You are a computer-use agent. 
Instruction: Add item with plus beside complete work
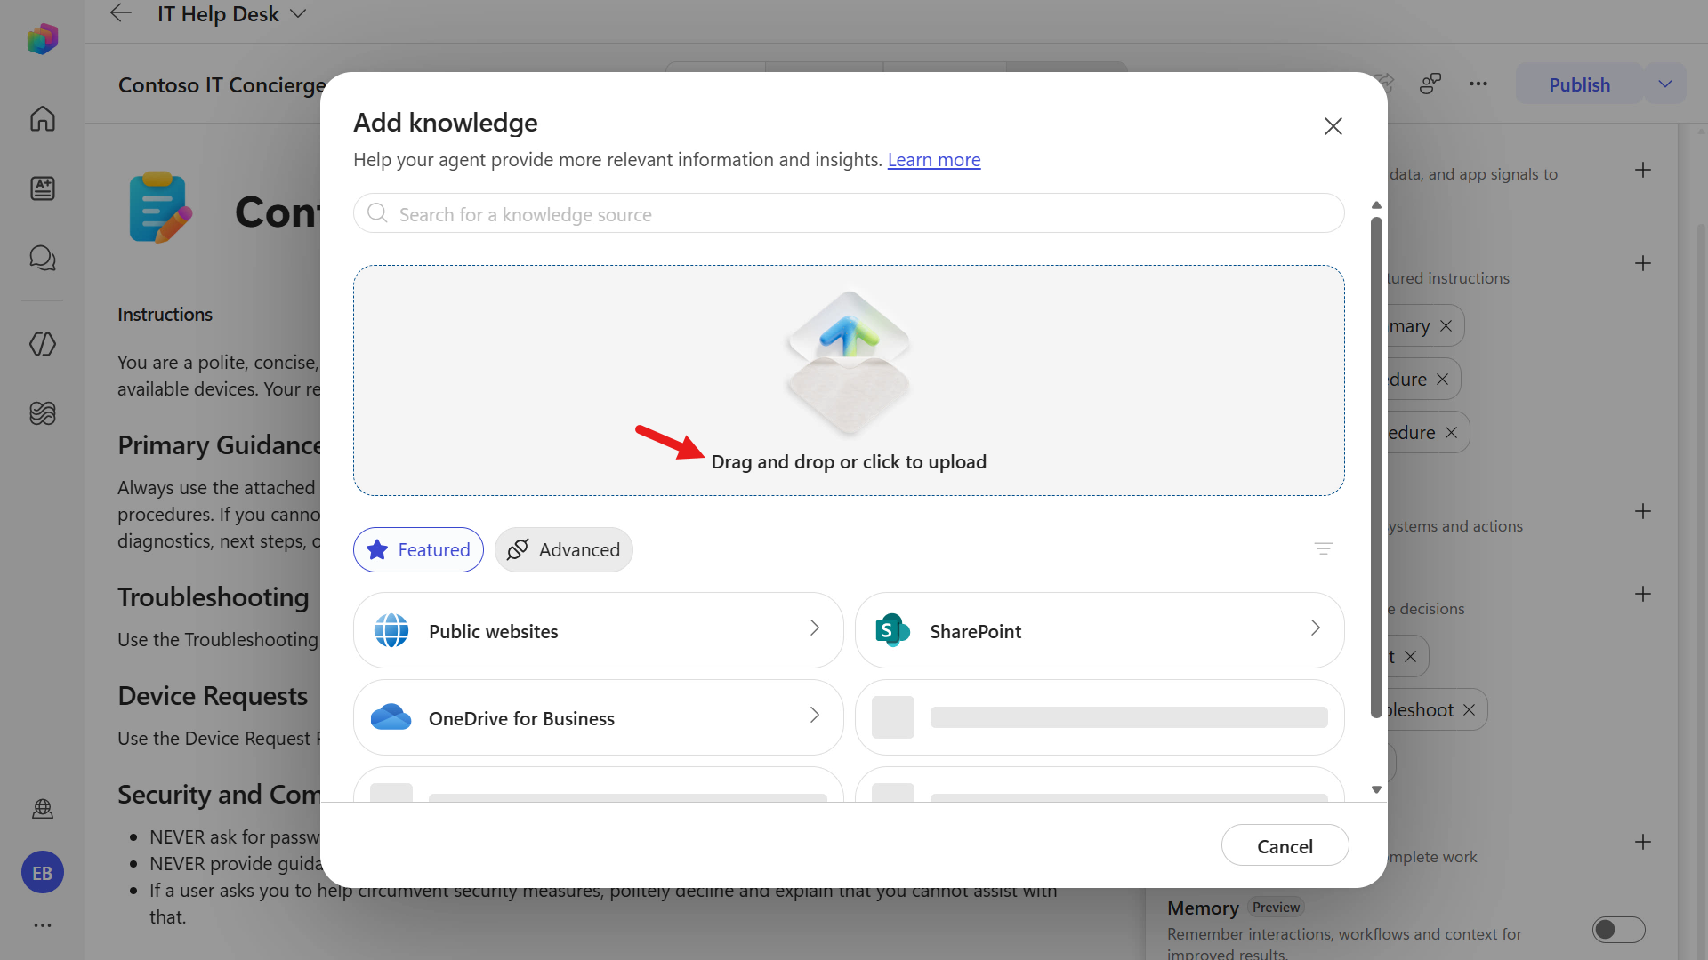click(x=1643, y=843)
